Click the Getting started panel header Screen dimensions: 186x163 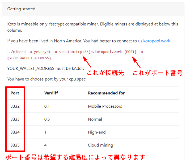[93, 9]
